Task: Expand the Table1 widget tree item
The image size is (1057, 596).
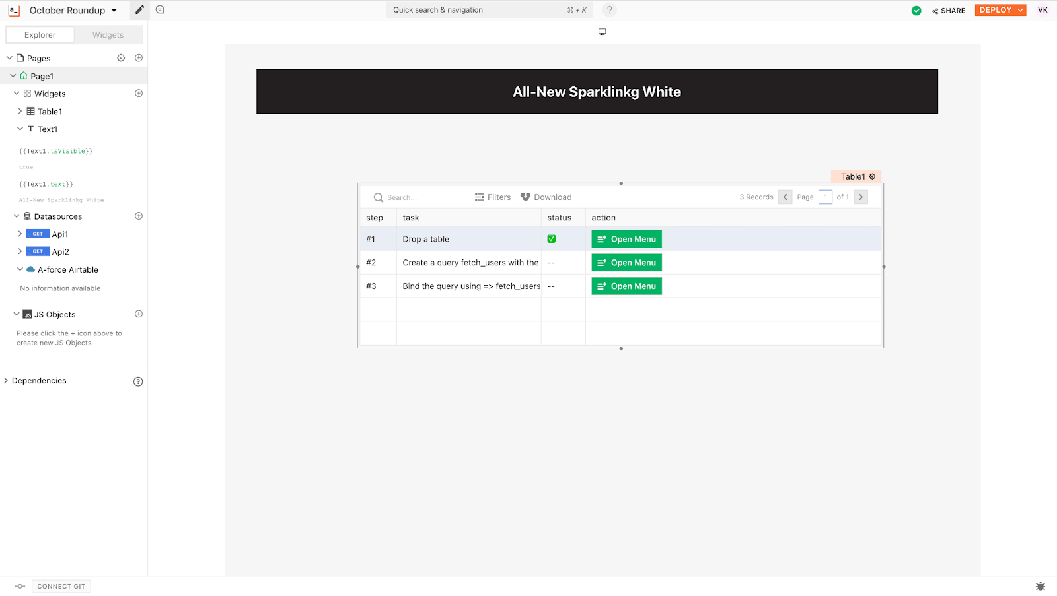Action: 20,112
